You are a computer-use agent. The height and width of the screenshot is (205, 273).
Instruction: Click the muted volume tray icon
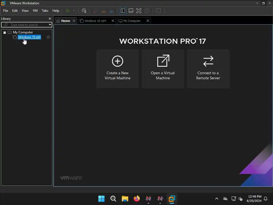pos(240,199)
